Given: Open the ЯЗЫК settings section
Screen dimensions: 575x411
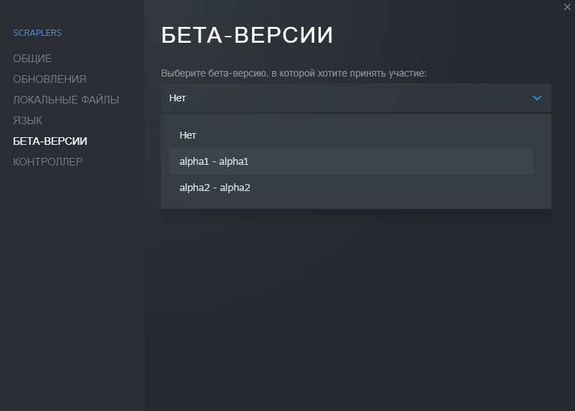Looking at the screenshot, I should coord(28,121).
